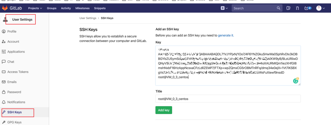Click the green Add key button
331x125 pixels.
[x=164, y=110]
